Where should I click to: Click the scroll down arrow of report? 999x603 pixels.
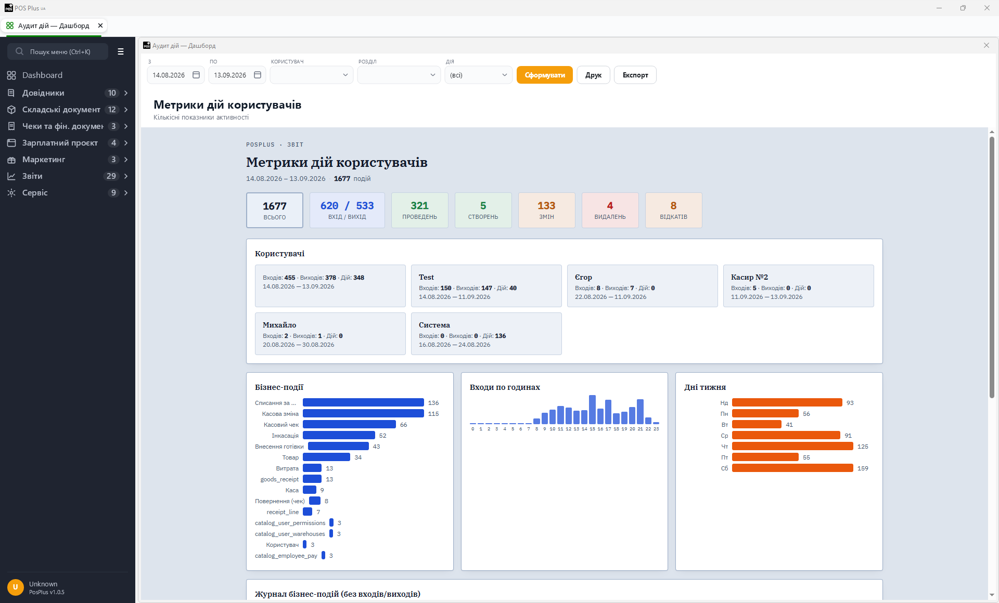click(992, 595)
